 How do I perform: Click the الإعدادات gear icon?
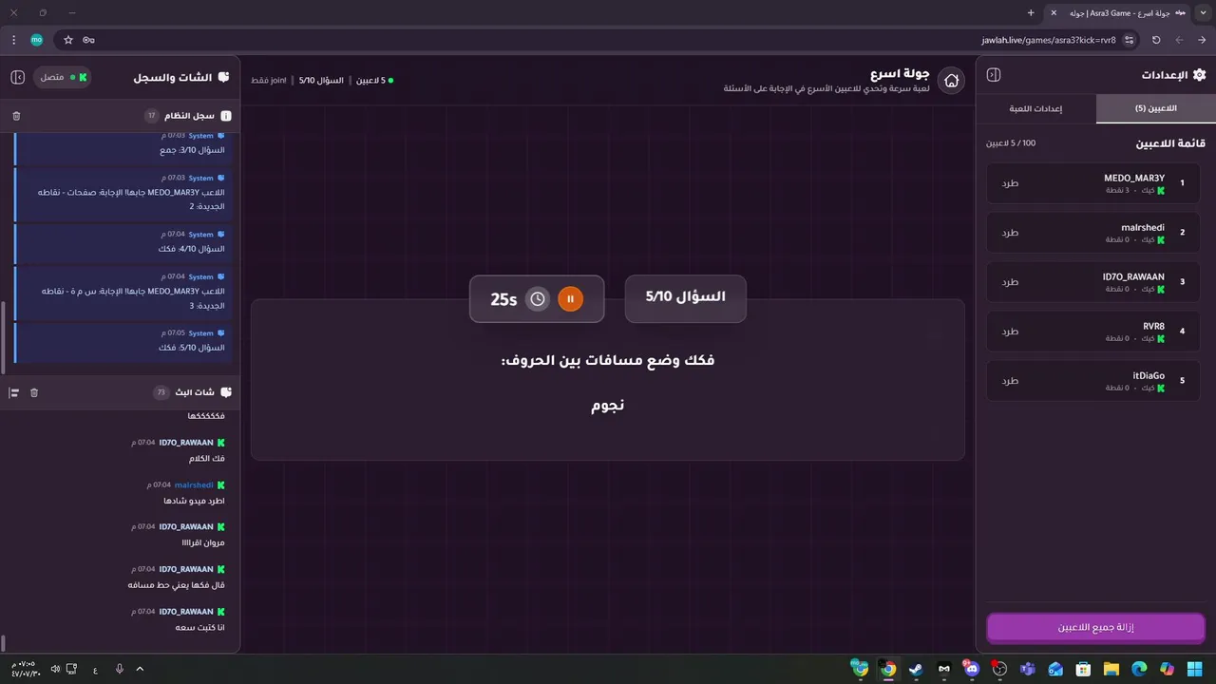(x=1199, y=75)
